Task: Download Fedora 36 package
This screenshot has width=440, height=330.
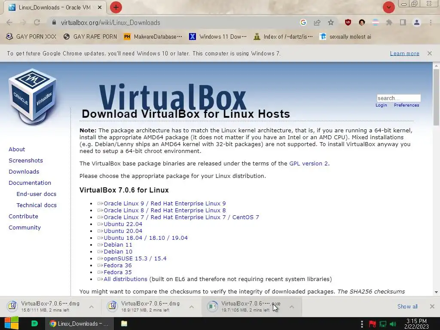Action: pos(118,266)
